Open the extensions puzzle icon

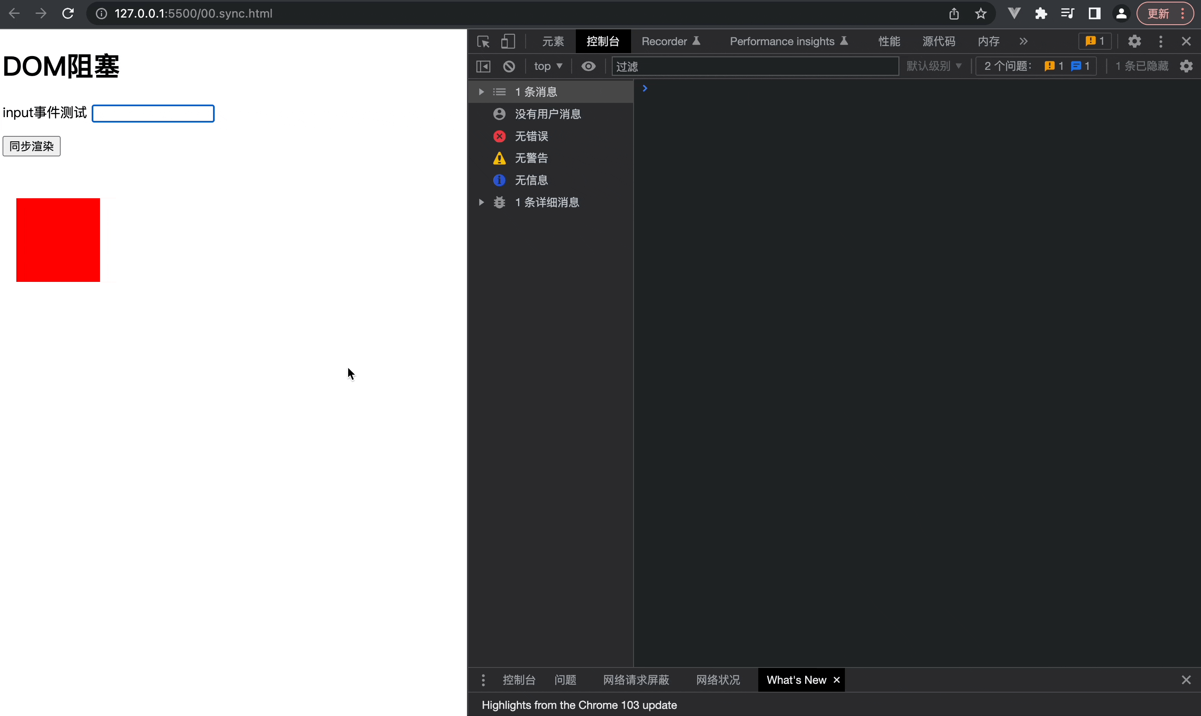click(1041, 13)
